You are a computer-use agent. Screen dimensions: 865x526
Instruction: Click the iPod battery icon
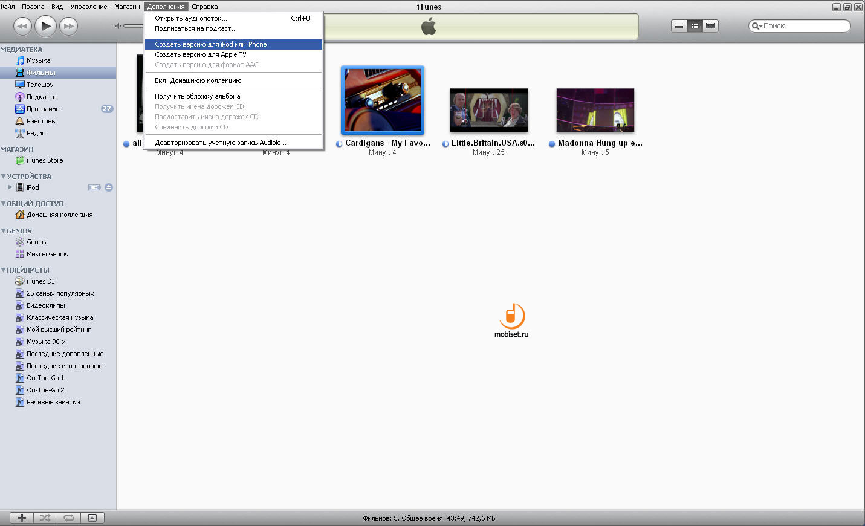pos(94,187)
